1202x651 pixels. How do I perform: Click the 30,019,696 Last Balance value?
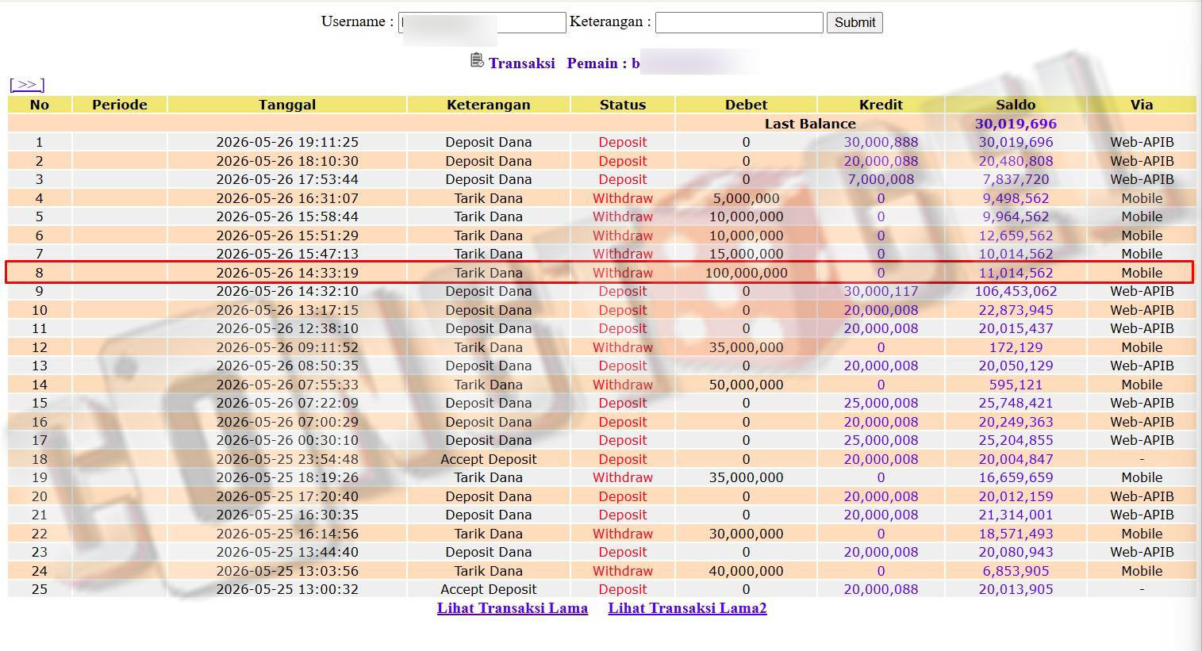point(1016,124)
